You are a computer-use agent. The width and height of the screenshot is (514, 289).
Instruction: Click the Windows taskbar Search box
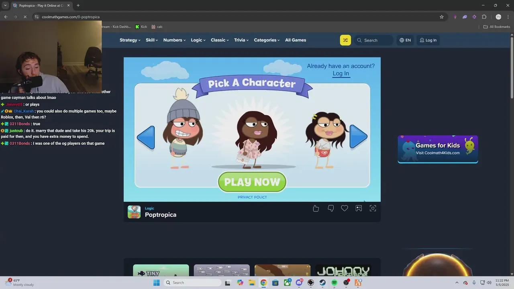coord(193,283)
